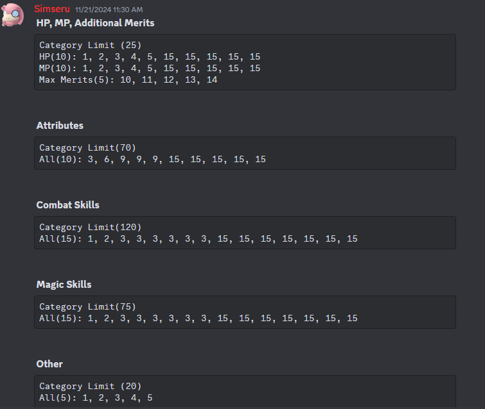This screenshot has height=409, width=485.
Task: Click the 11/21/2024 11:30 AM timestamp
Action: point(109,10)
